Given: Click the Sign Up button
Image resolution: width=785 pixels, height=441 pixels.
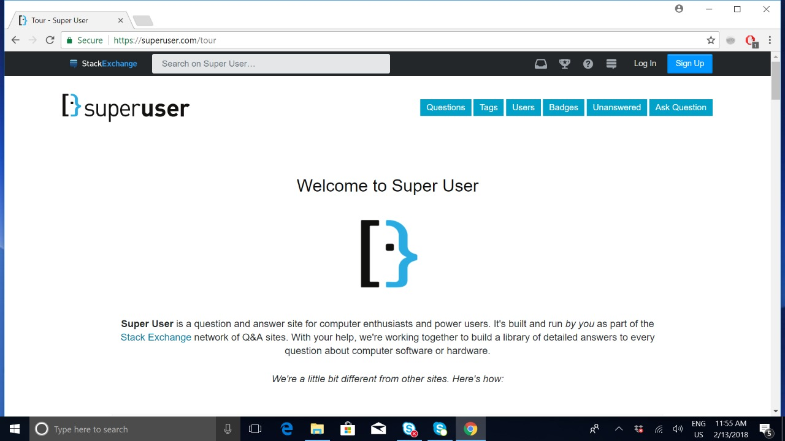Looking at the screenshot, I should pos(690,64).
